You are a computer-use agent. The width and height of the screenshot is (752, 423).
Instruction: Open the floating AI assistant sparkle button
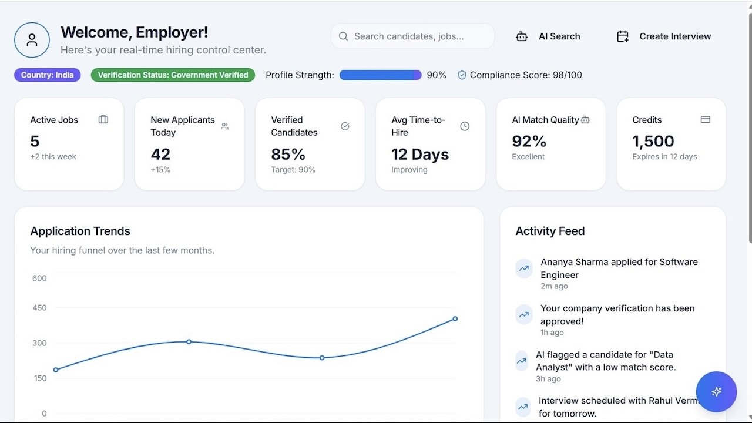716,392
